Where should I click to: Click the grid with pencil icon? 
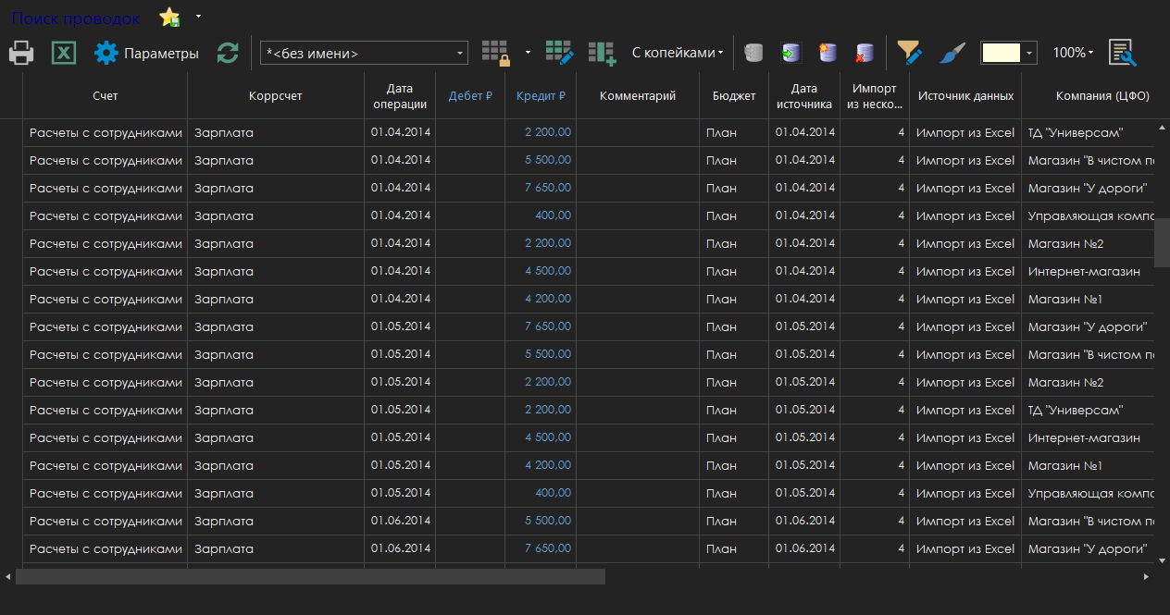coord(559,54)
